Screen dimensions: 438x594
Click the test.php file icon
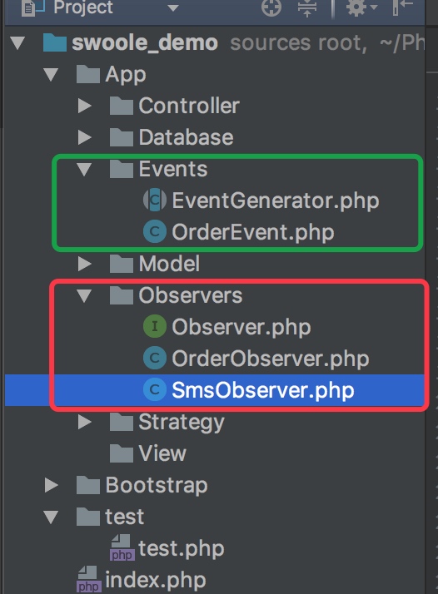coord(122,547)
